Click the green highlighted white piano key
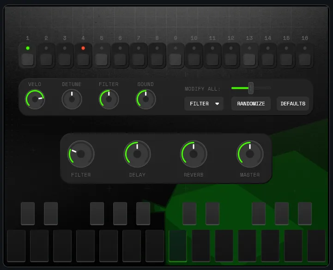This screenshot has height=270, width=333. pos(178,246)
